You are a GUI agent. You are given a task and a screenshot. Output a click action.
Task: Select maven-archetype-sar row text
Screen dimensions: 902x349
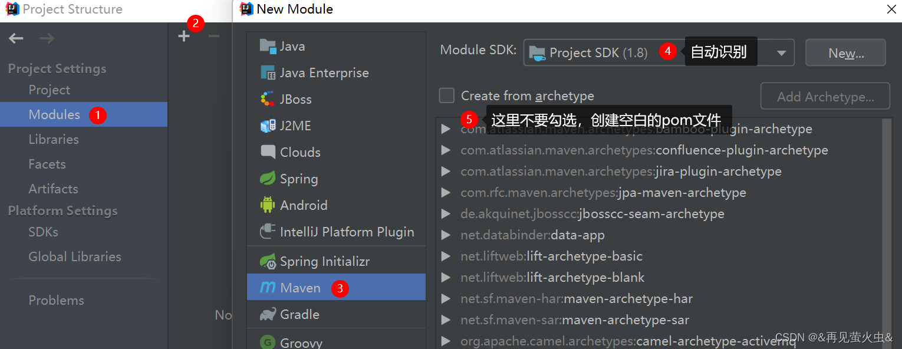point(575,320)
